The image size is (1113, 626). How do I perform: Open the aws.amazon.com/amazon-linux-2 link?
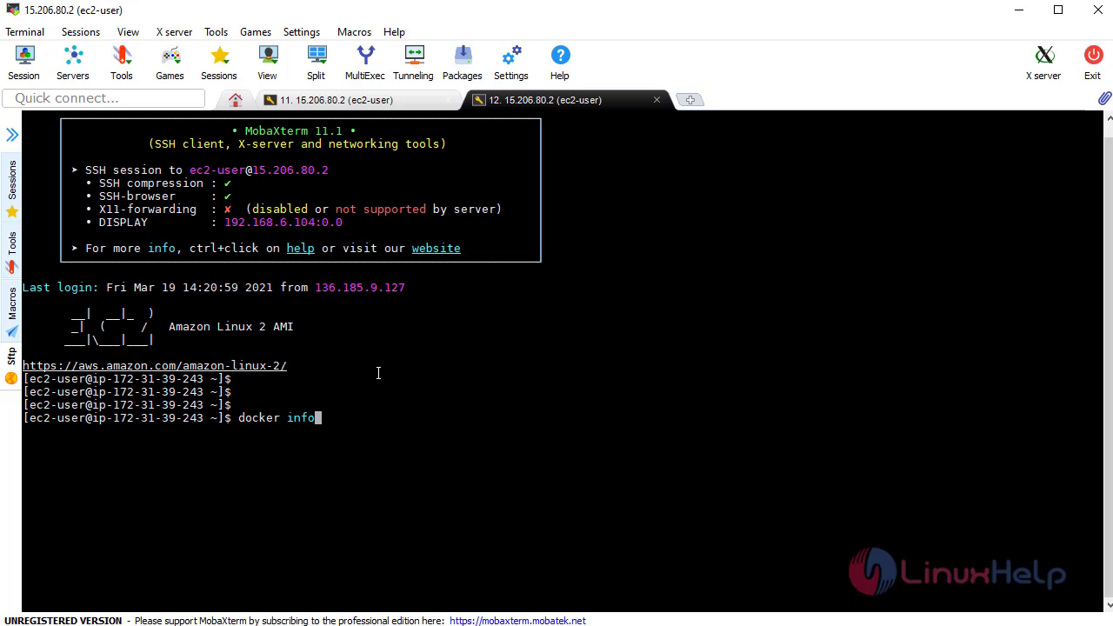tap(155, 366)
